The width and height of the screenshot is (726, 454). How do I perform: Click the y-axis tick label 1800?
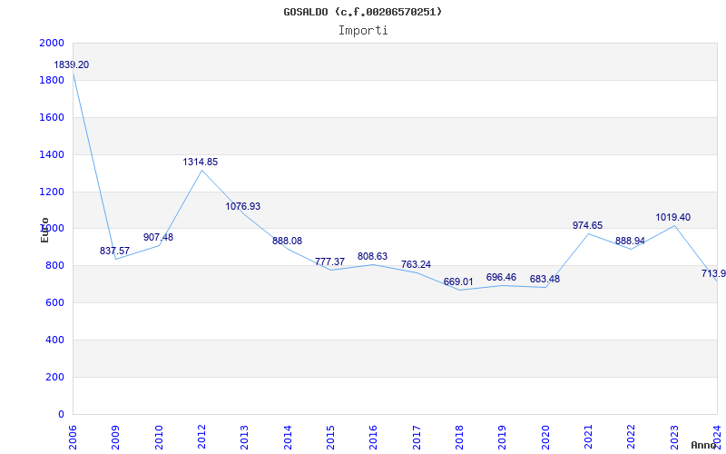coord(53,80)
